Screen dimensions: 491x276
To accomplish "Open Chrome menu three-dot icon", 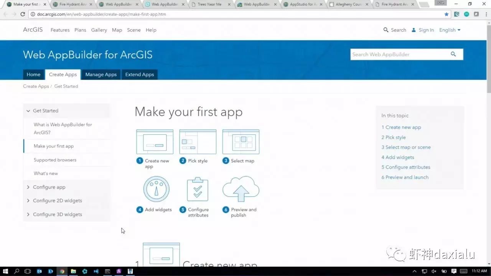I will tap(486, 14).
